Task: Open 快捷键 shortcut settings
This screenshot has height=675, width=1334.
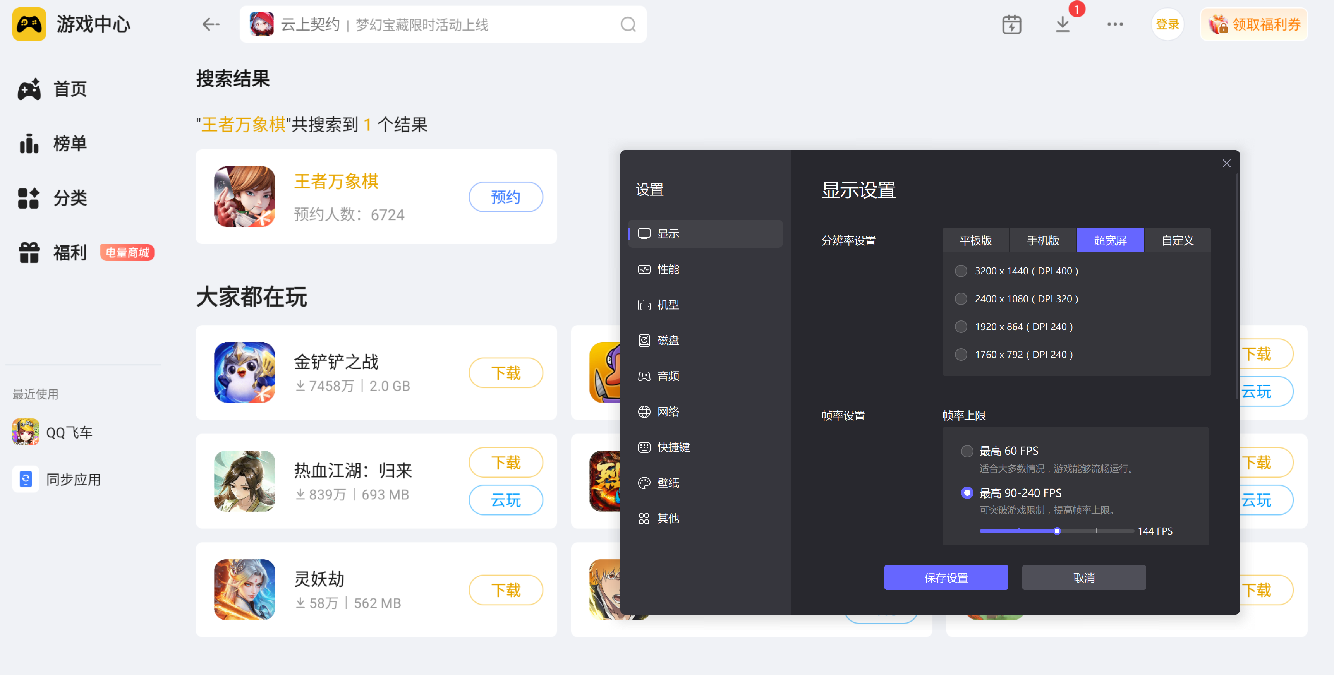Action: pyautogui.click(x=673, y=447)
